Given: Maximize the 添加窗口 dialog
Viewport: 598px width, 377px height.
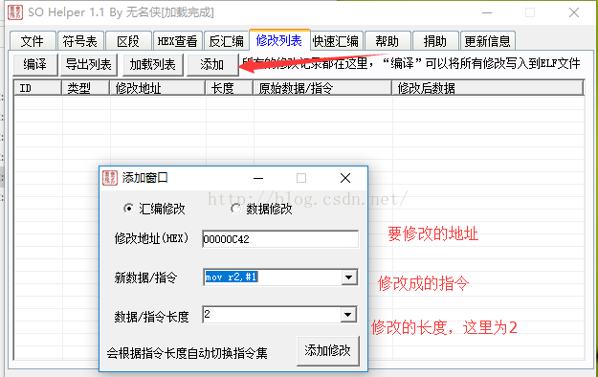Looking at the screenshot, I should 301,178.
